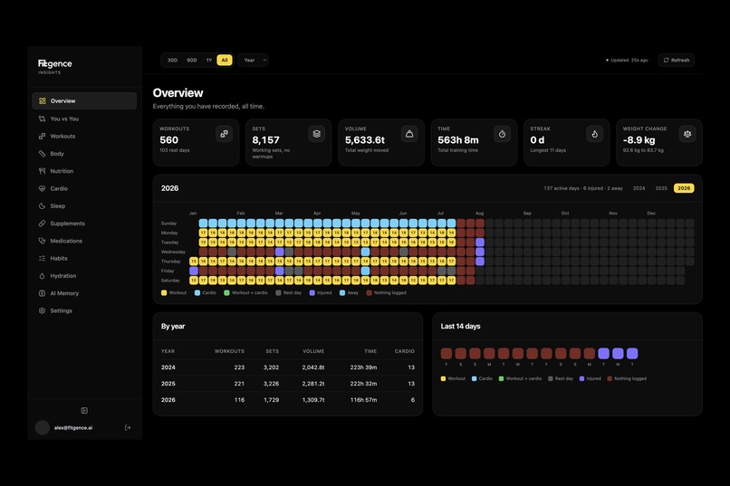Image resolution: width=730 pixels, height=486 pixels.
Task: Open the Supplements page
Action: [x=84, y=224]
